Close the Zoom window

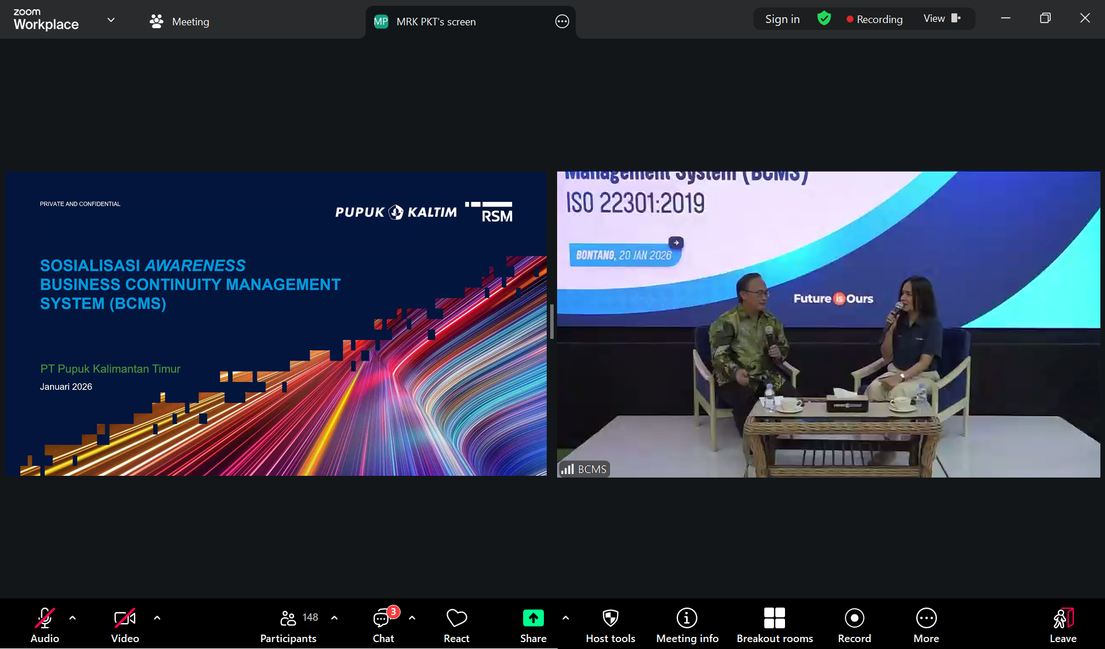1085,18
